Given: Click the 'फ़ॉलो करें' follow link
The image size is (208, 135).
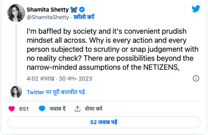Looking at the screenshot, I should [x=84, y=17].
